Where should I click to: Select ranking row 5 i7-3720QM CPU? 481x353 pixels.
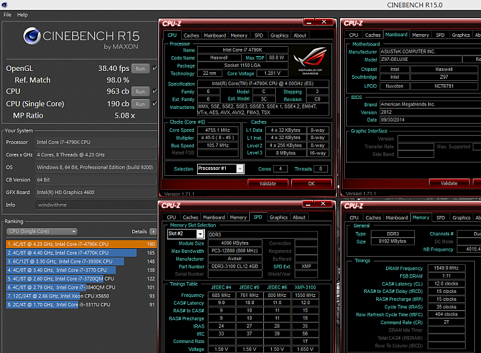coord(82,279)
